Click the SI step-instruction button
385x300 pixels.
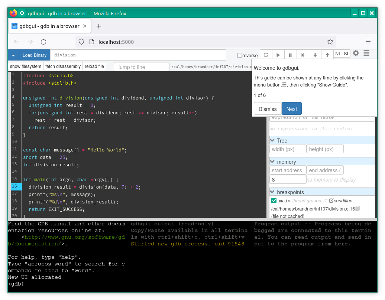(346, 54)
